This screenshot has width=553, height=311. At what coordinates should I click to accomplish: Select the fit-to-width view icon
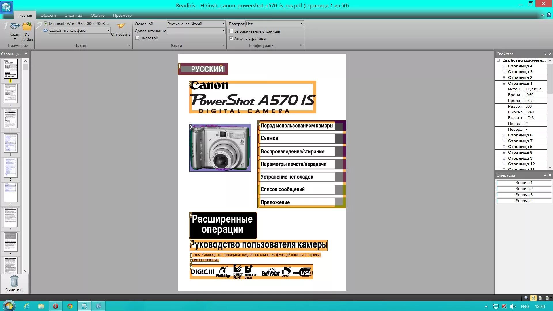tap(540, 298)
